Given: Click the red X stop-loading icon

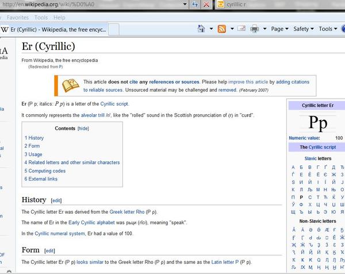Looking at the screenshot, I should click(206, 5).
